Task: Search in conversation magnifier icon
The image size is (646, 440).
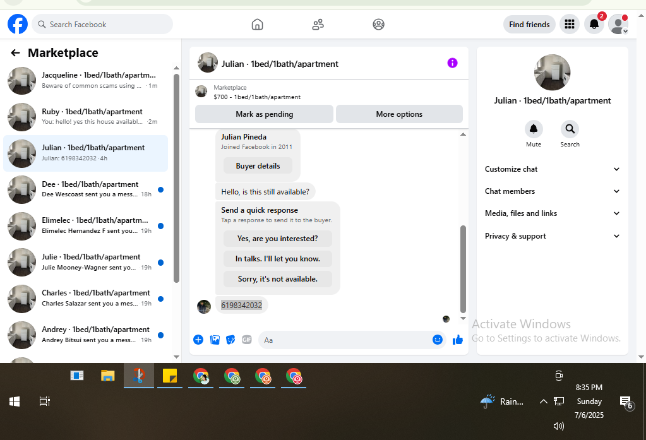Action: [570, 129]
